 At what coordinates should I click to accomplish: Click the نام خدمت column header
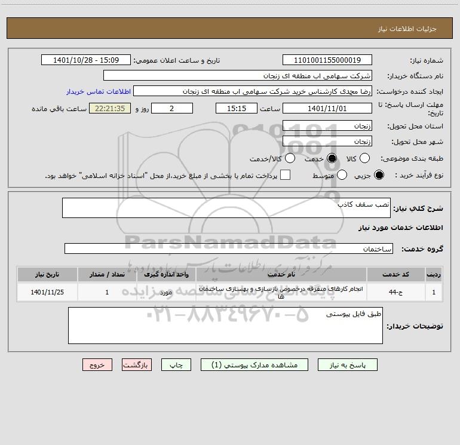pyautogui.click(x=281, y=274)
